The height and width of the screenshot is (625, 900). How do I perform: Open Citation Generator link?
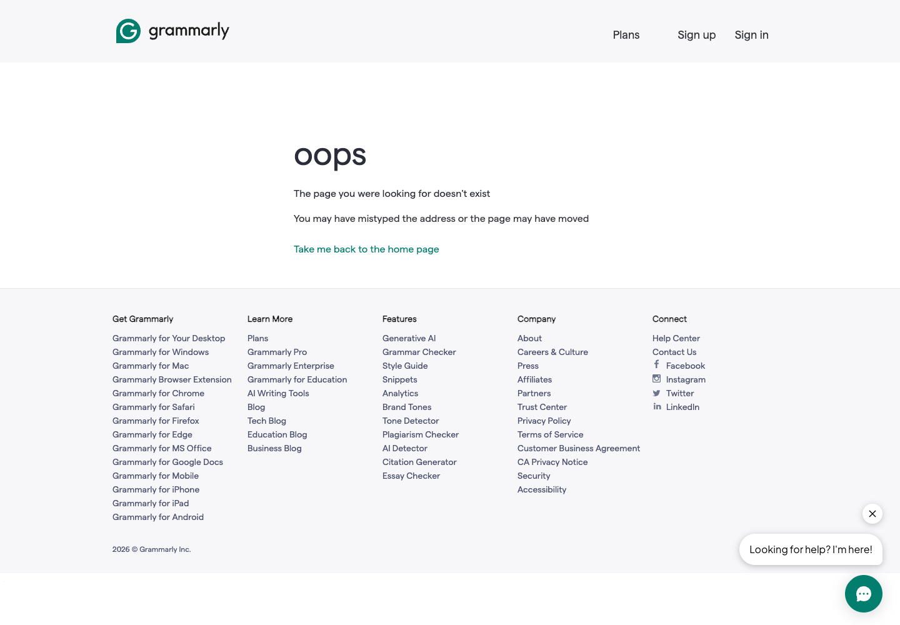point(419,462)
